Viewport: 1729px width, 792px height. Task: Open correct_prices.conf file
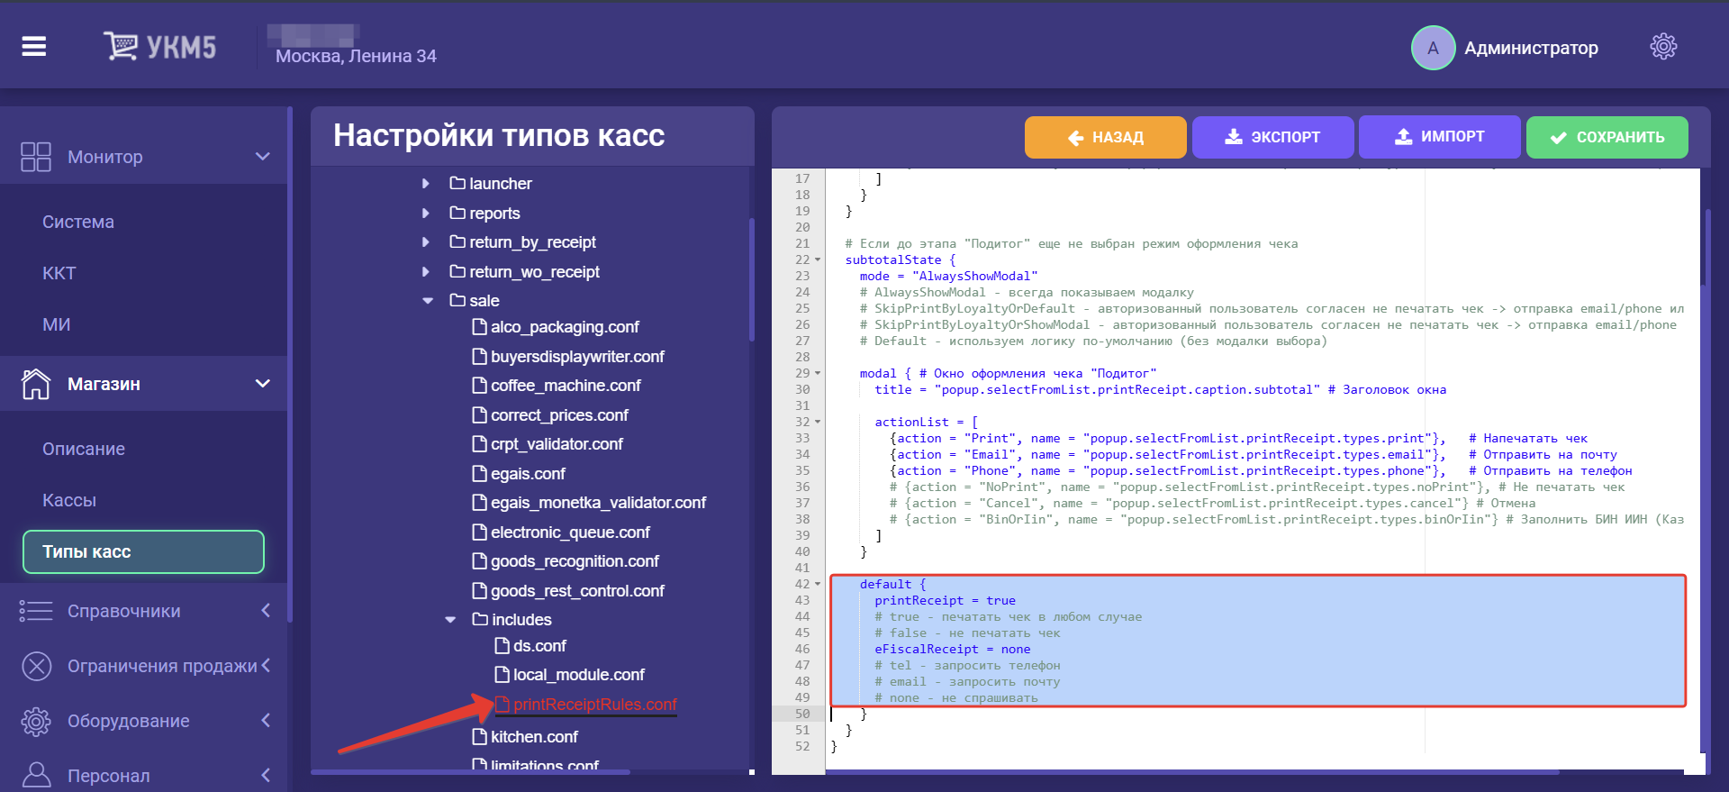[x=559, y=415]
